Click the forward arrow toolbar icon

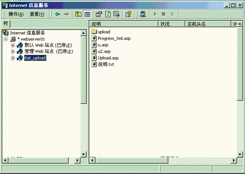tap(66, 15)
